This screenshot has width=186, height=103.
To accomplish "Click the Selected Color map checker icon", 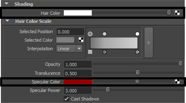I will [x=81, y=40].
